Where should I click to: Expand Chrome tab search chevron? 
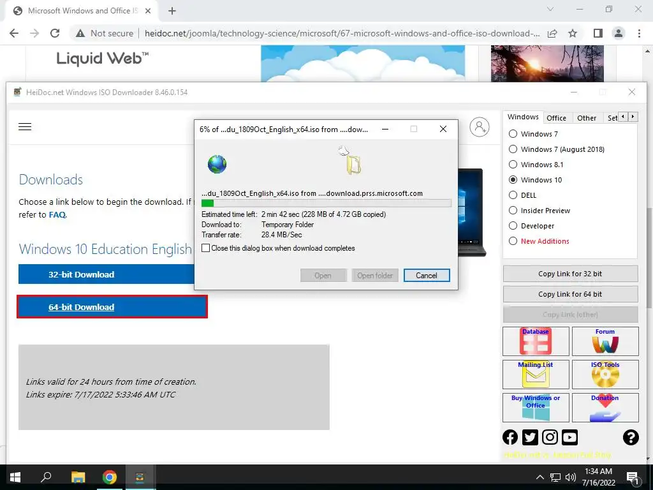pos(550,9)
